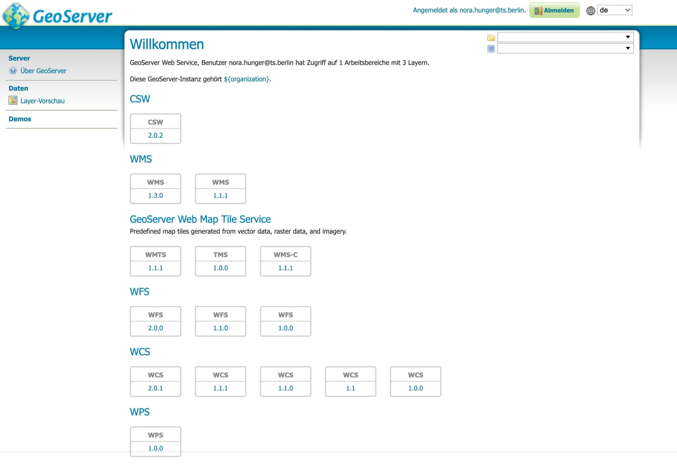Screen dimensions: 677x476
Task: Open the Über GeoServer page
Action: coord(43,71)
